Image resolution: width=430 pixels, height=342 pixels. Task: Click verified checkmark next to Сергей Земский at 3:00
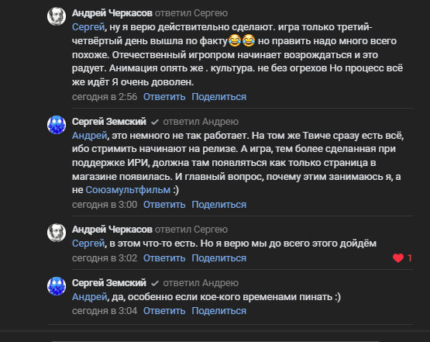pos(155,122)
